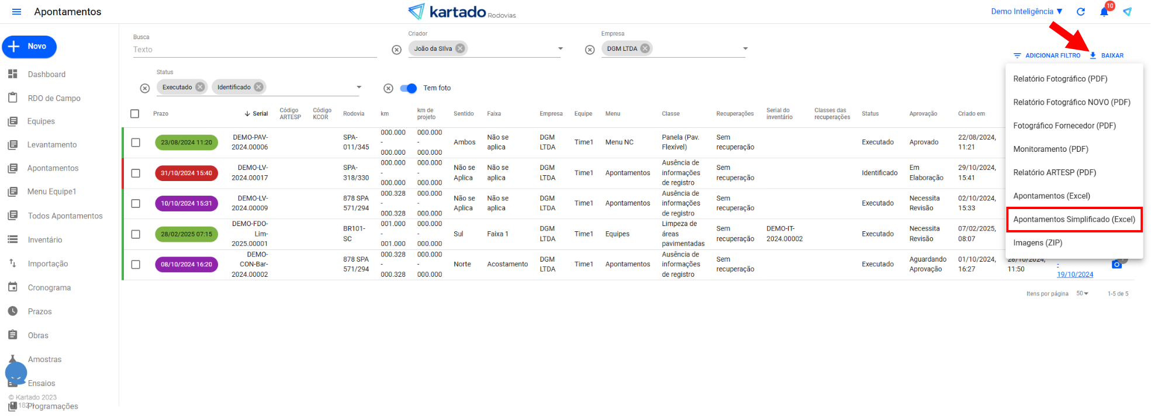The image size is (1151, 417).
Task: Open the notifications bell
Action: (1104, 12)
